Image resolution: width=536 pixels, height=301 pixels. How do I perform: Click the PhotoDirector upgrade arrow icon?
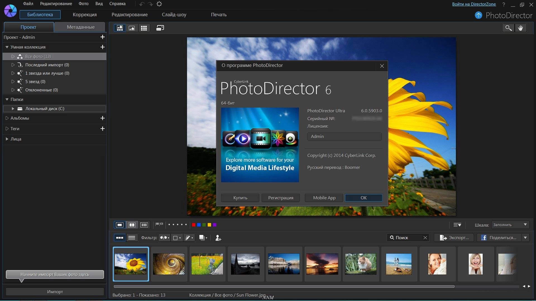pyautogui.click(x=478, y=15)
